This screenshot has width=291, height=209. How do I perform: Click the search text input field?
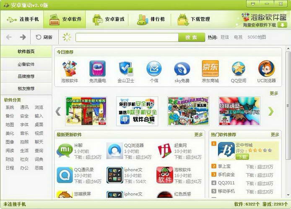coord(127,37)
